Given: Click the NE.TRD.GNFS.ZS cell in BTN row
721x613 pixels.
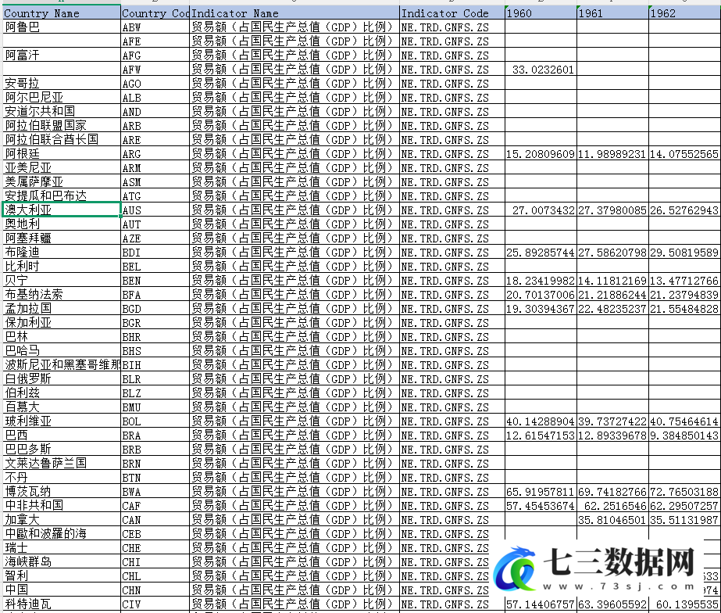Looking at the screenshot, I should pyautogui.click(x=452, y=478).
